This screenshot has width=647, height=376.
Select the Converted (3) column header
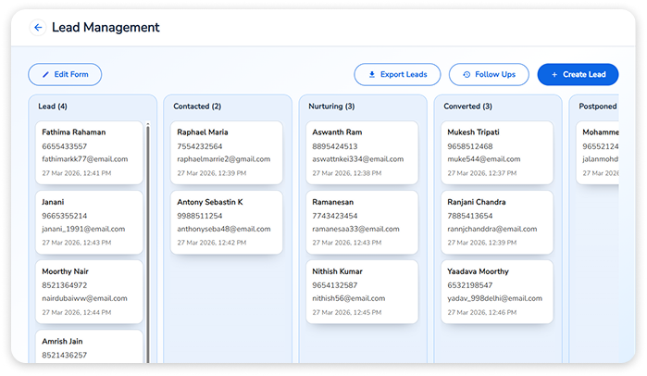coord(468,107)
